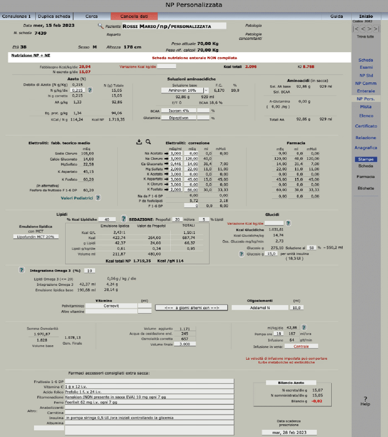Open help icon beside Glucidi Variazione Kcal
388x437 pixels.
[x=288, y=223]
